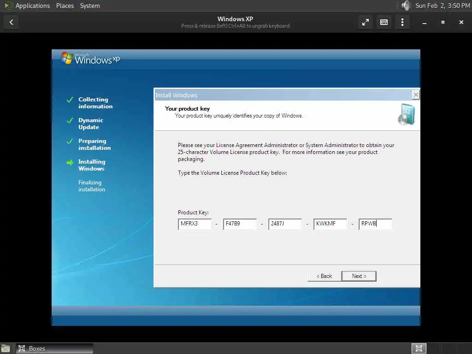Viewport: 472px width, 354px height.
Task: Maximize the Boxes window
Action: pyautogui.click(x=443, y=22)
